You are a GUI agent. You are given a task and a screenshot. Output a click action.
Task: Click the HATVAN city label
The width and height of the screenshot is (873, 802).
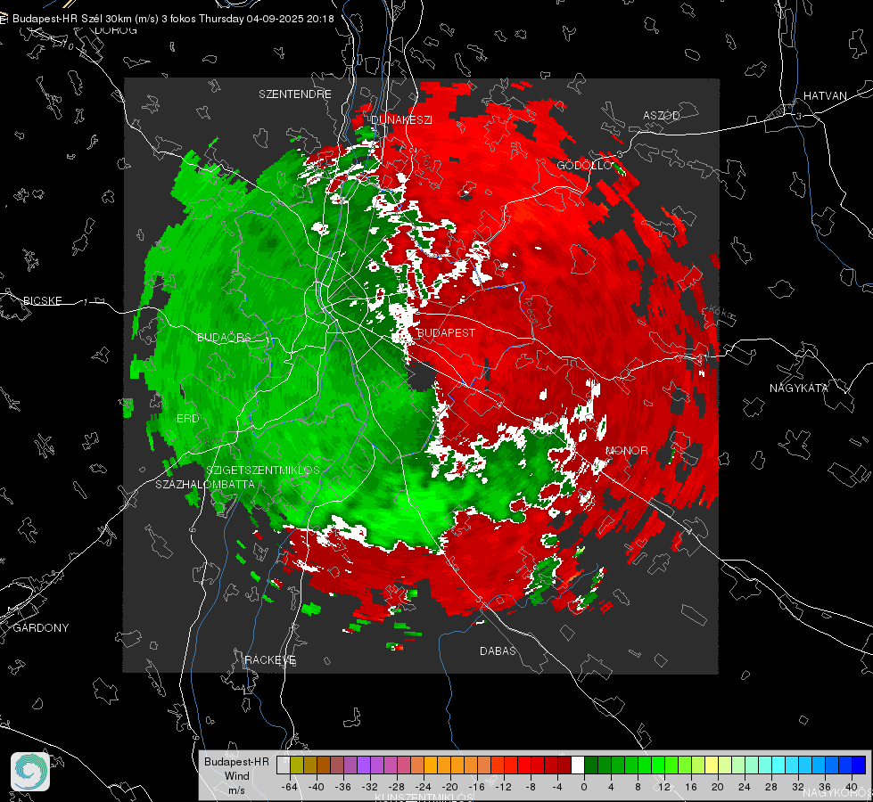click(825, 95)
